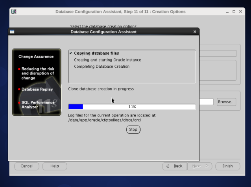Screen dimensions: 251x187
Task: Open the progress dialog's window menu icon
Action: 12,31
